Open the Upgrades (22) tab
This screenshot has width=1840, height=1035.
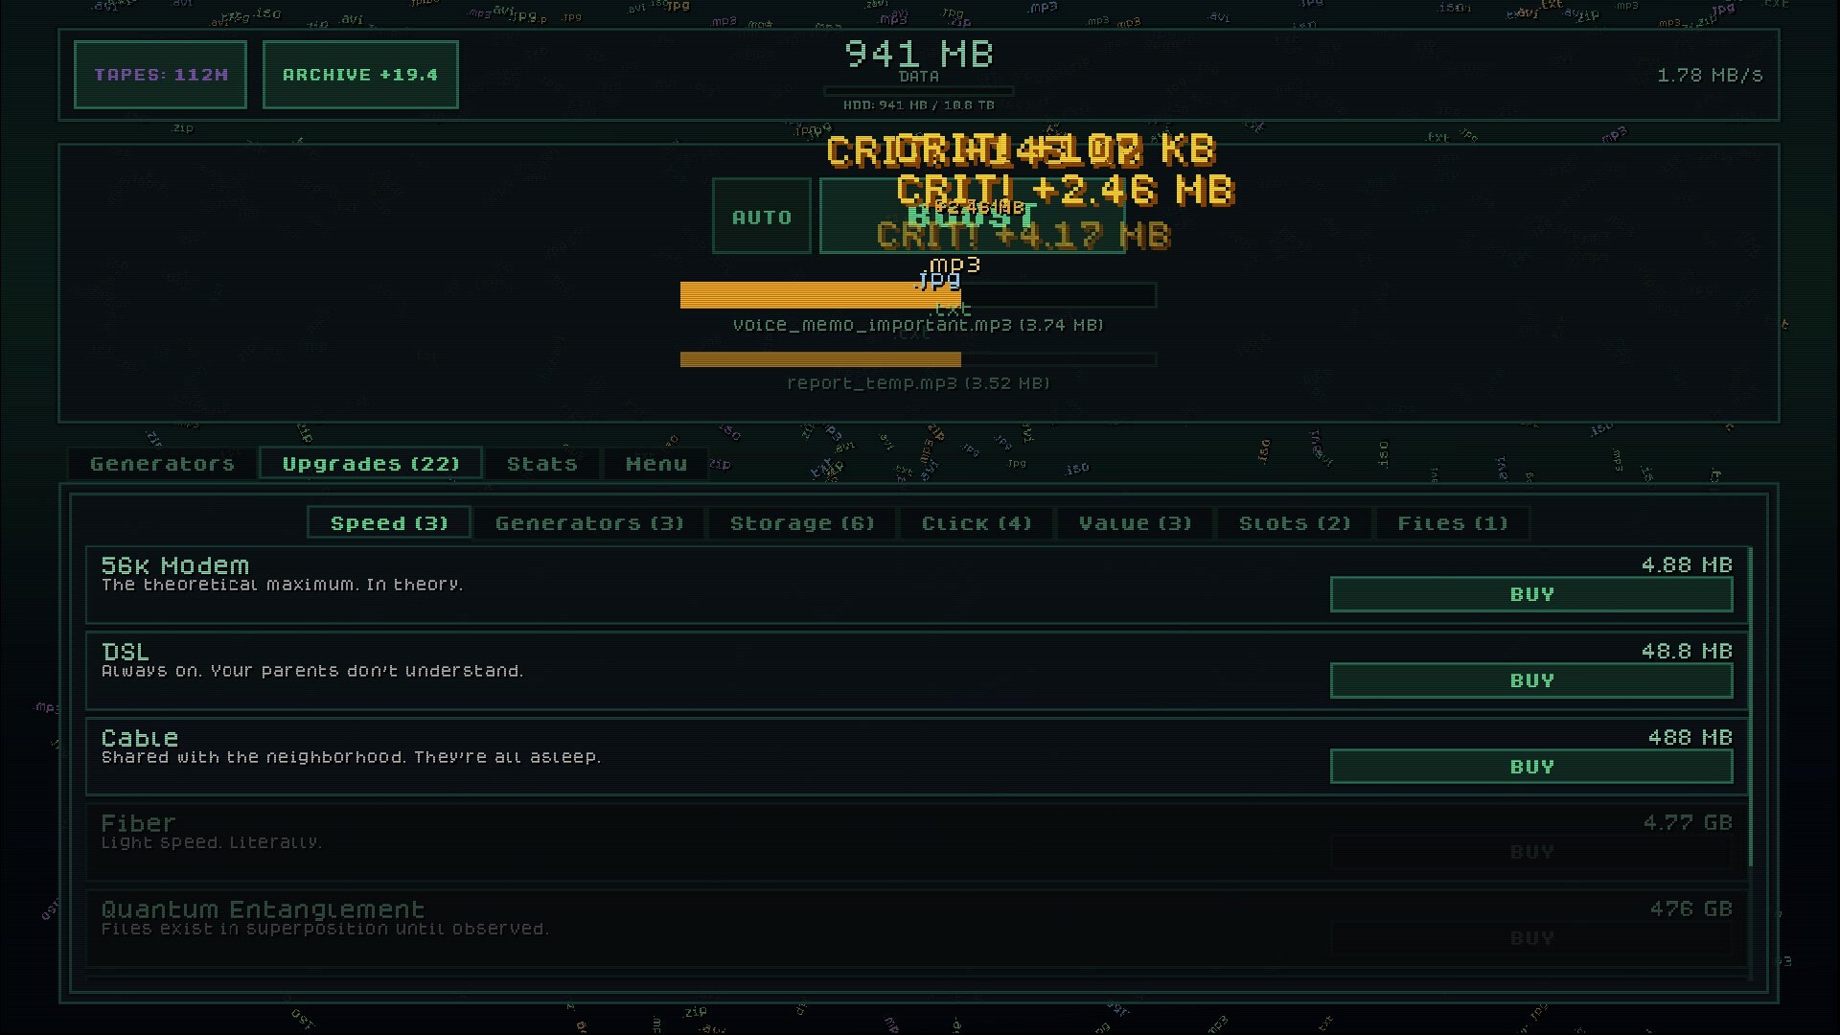[370, 463]
